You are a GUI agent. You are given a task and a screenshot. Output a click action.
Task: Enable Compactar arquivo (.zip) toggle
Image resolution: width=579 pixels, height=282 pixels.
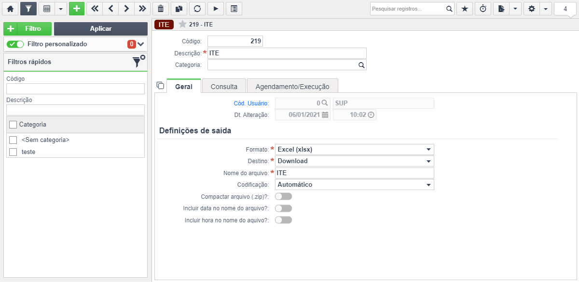coord(283,196)
